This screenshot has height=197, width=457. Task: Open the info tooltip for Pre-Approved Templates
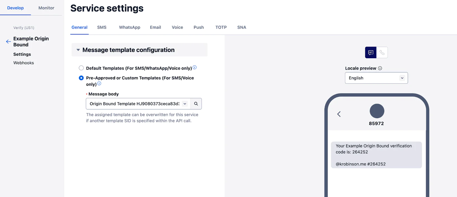point(99,84)
